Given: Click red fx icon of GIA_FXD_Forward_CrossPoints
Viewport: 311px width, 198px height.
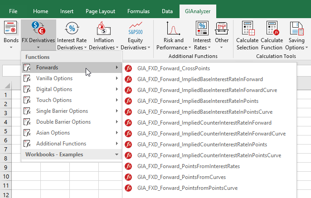Looking at the screenshot, I should point(128,68).
